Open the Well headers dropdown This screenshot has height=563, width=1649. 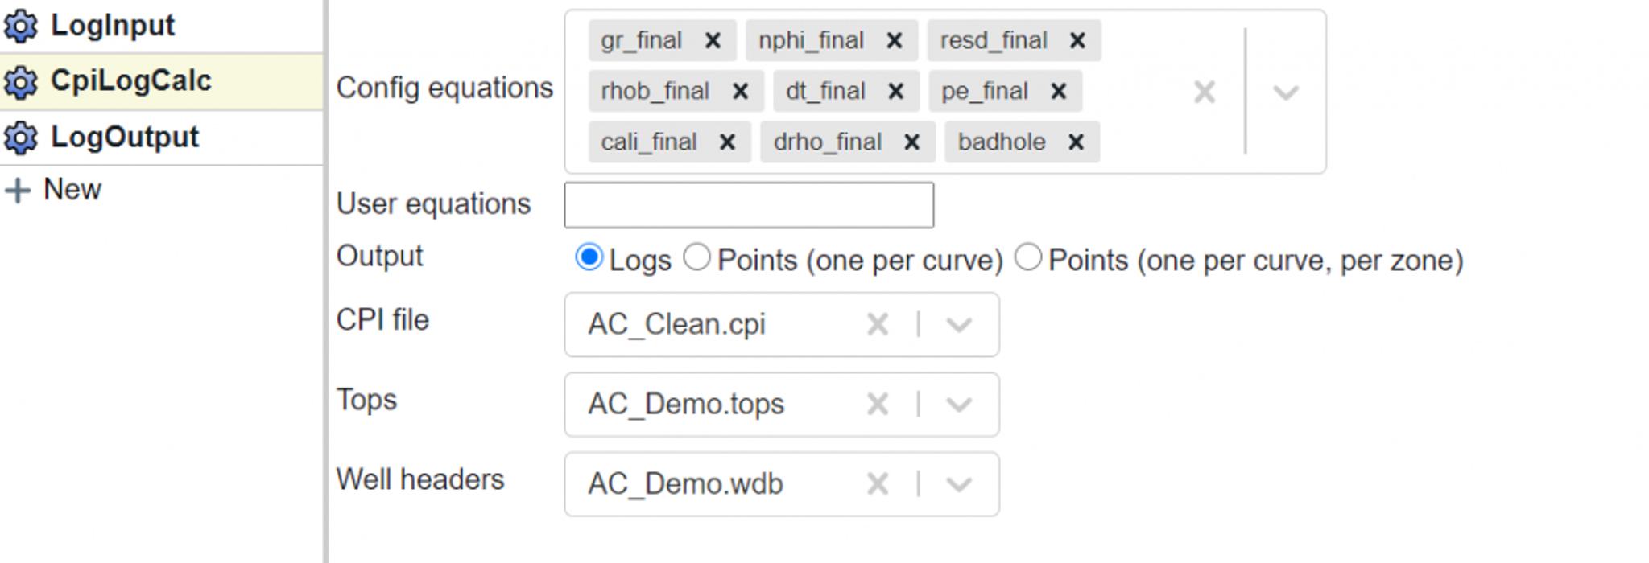[959, 484]
